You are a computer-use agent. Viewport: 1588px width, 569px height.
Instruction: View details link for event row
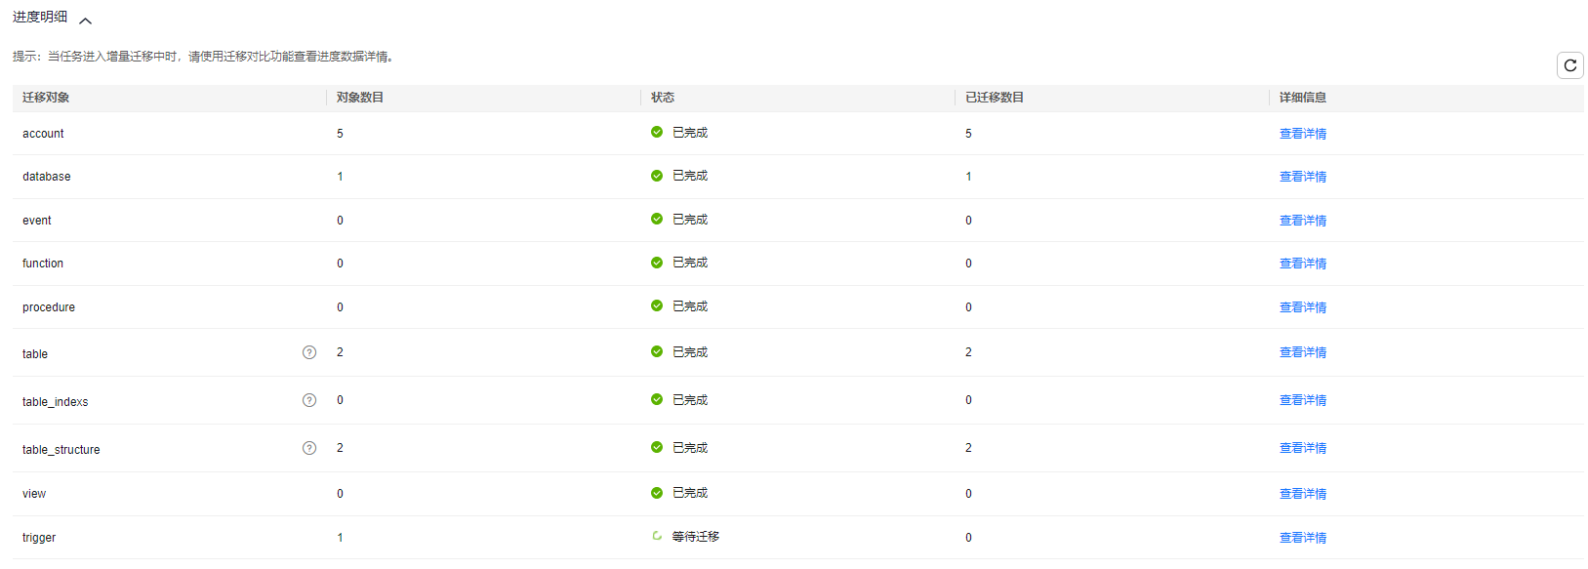(1303, 221)
